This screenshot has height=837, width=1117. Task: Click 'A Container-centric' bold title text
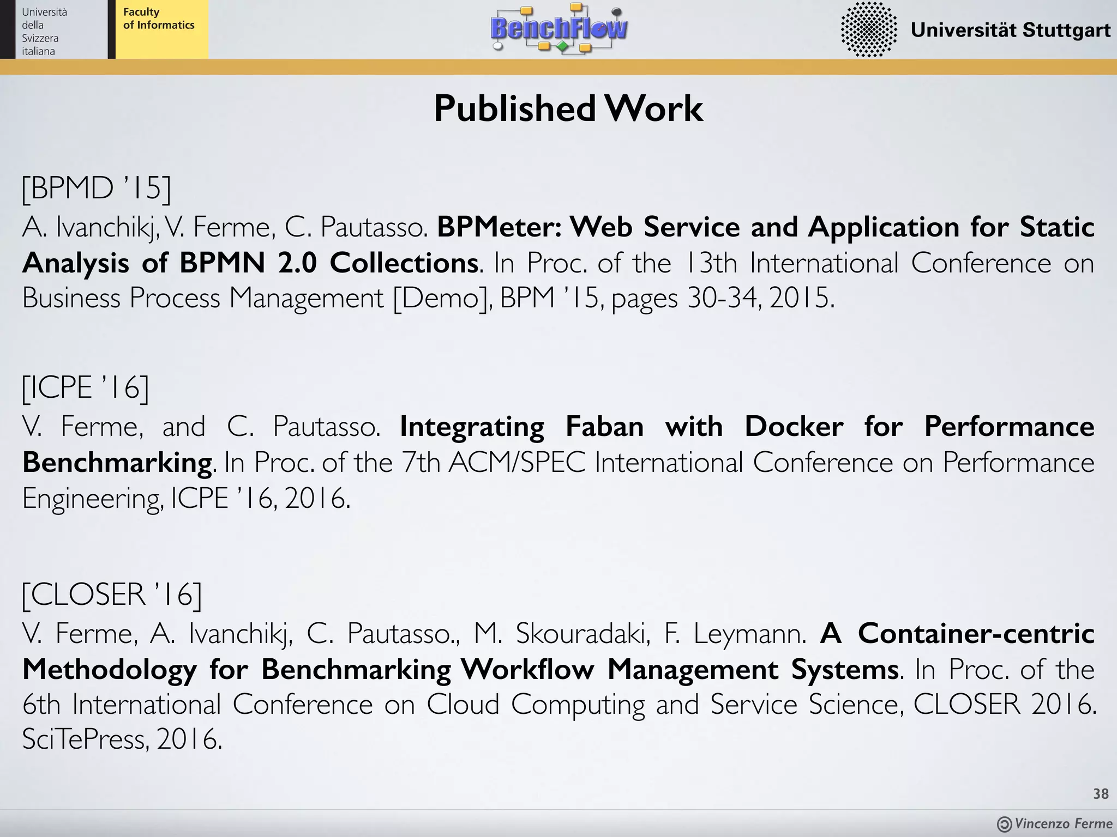tap(957, 633)
